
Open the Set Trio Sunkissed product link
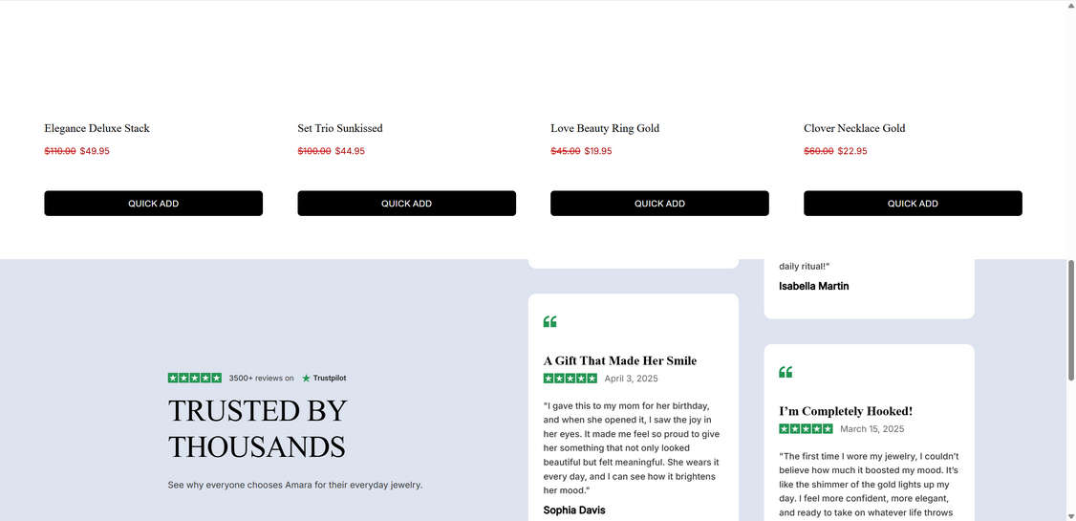point(340,128)
